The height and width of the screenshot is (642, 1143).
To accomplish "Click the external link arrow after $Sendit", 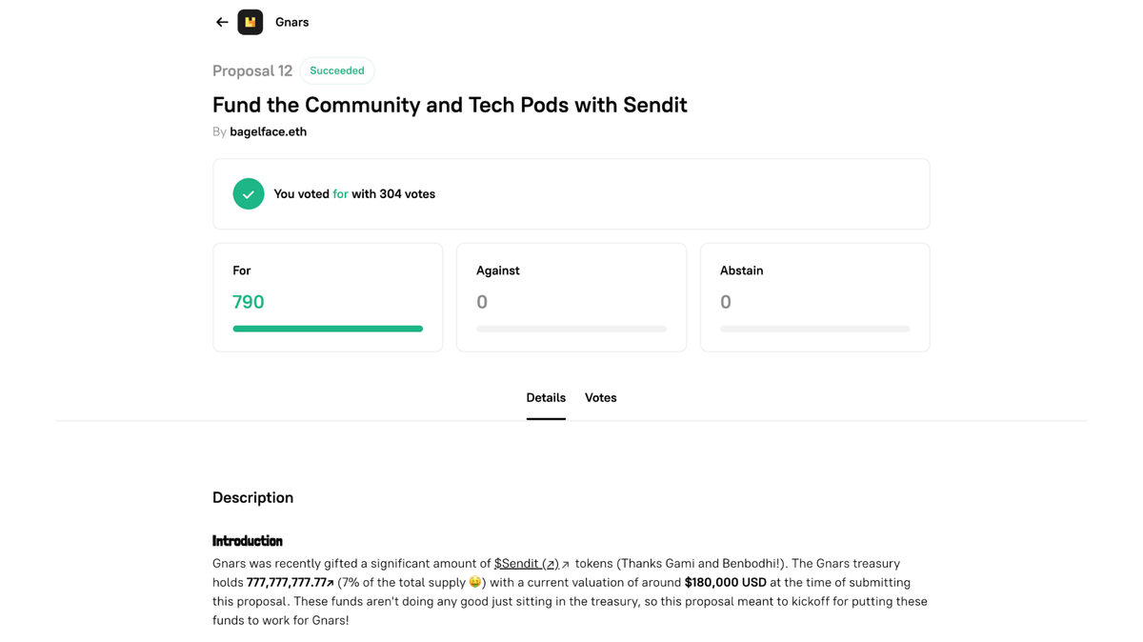I will tap(566, 565).
